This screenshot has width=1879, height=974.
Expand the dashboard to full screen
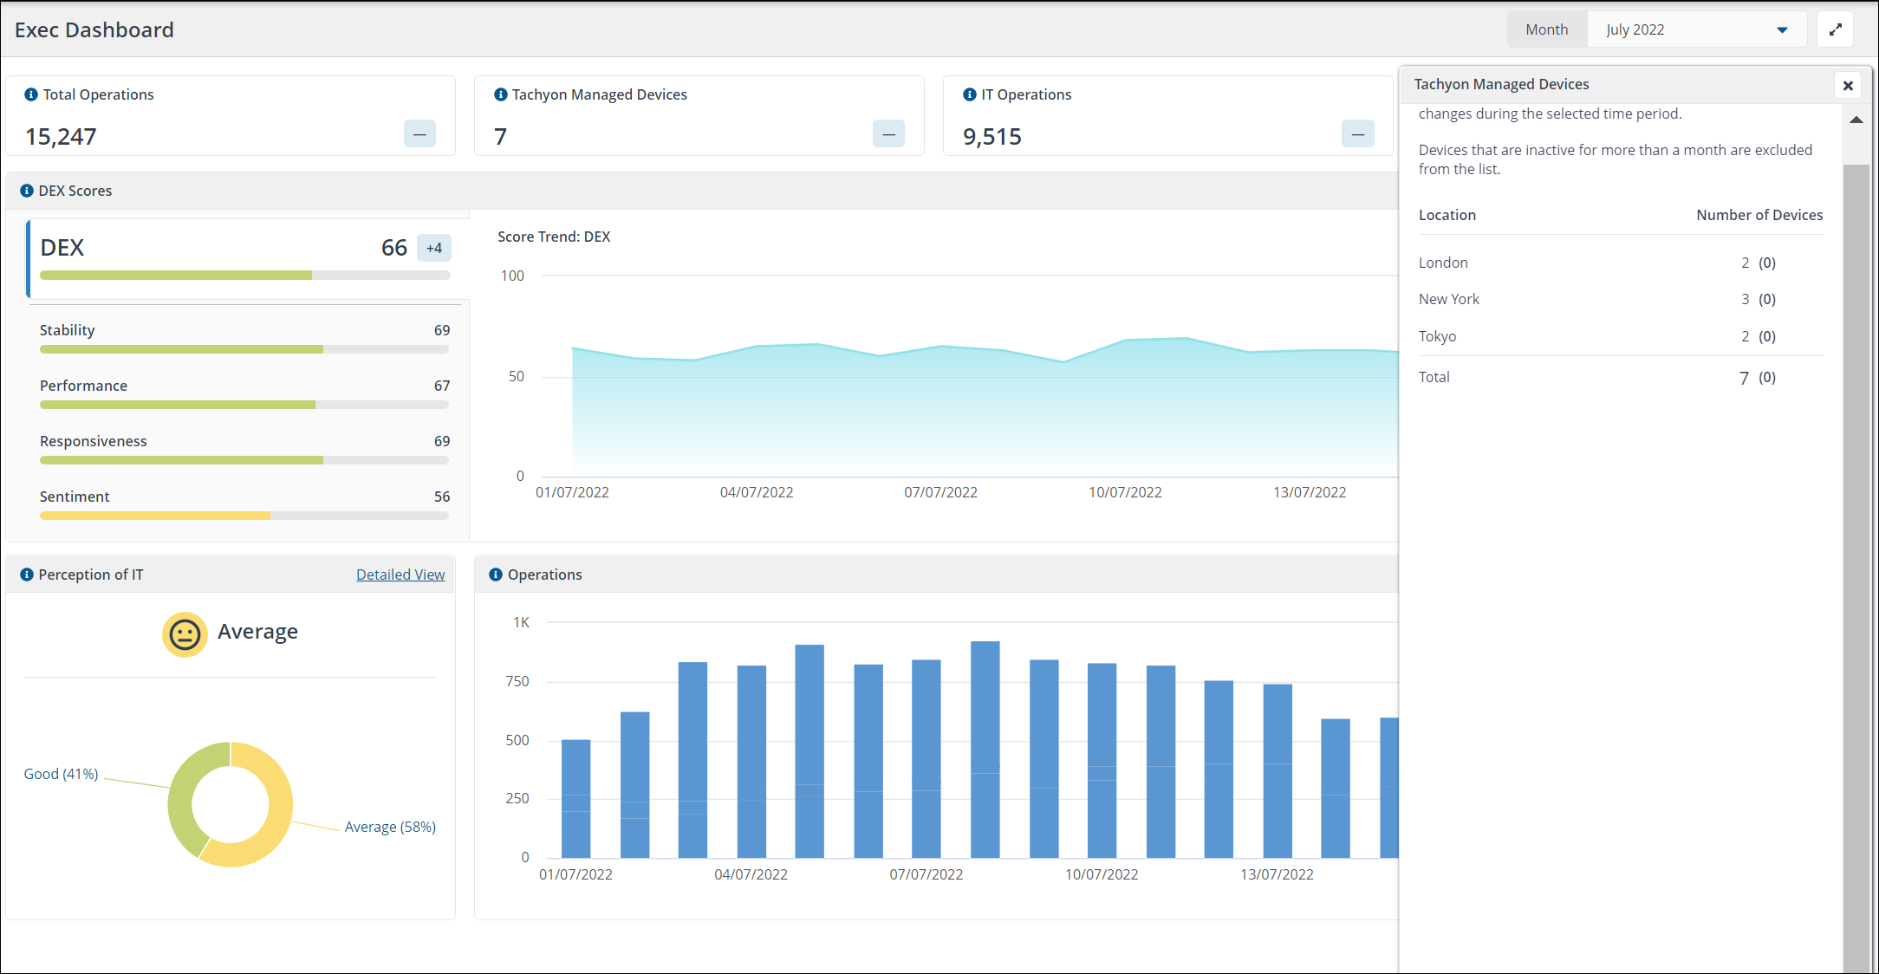click(1835, 29)
